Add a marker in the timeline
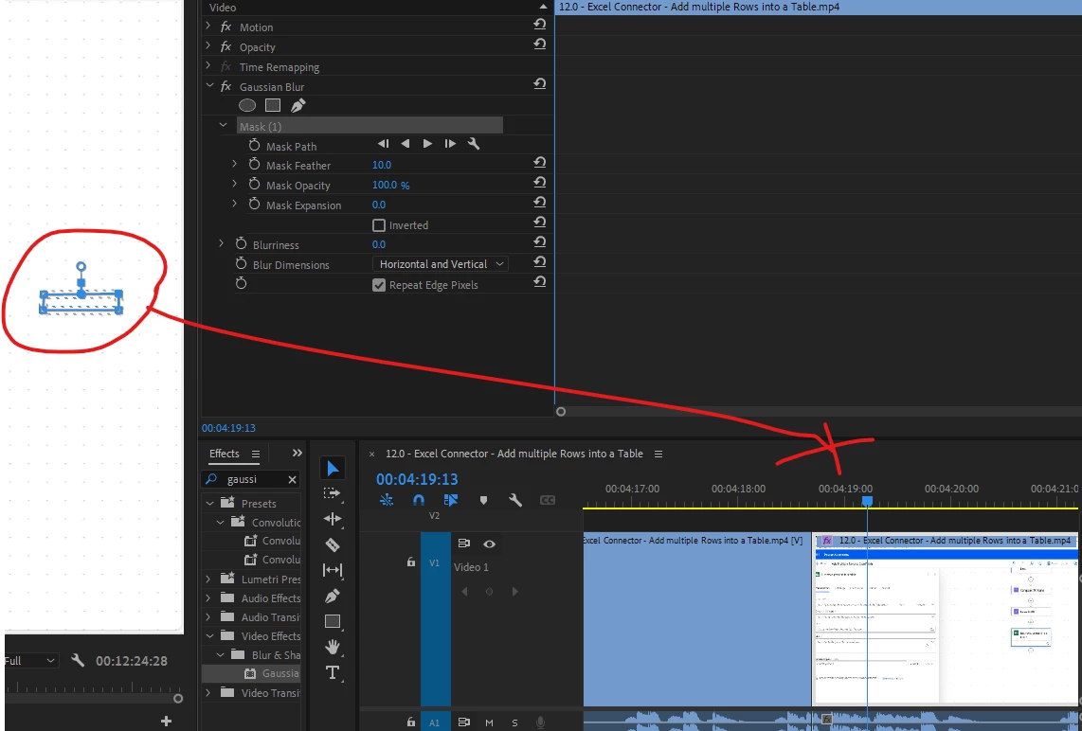Screen dimensions: 1082x731 pos(483,500)
